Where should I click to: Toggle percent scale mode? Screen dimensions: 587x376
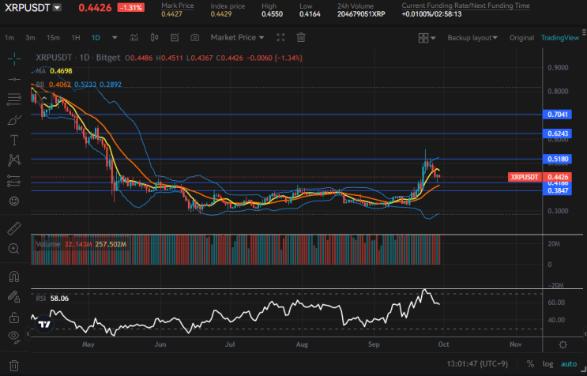click(530, 363)
